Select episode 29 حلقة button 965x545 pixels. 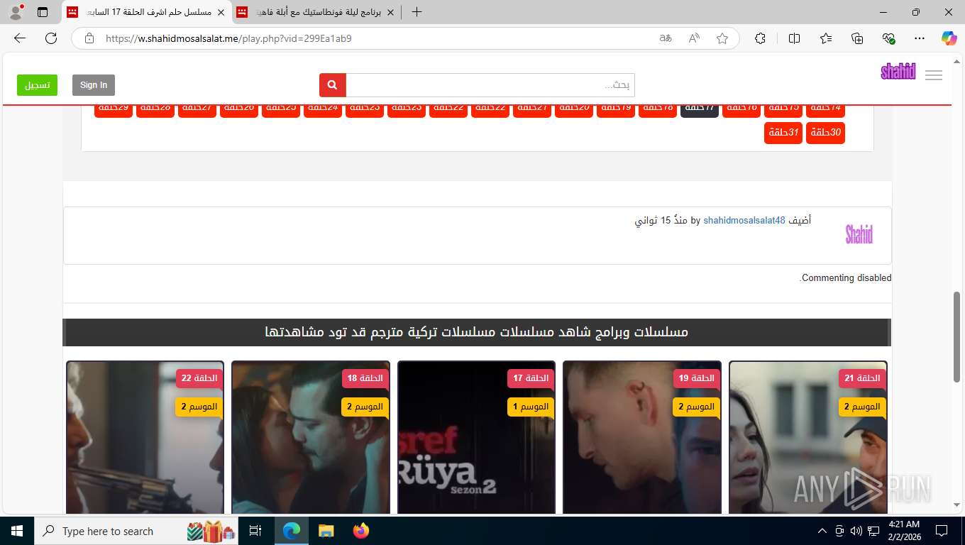coord(114,109)
